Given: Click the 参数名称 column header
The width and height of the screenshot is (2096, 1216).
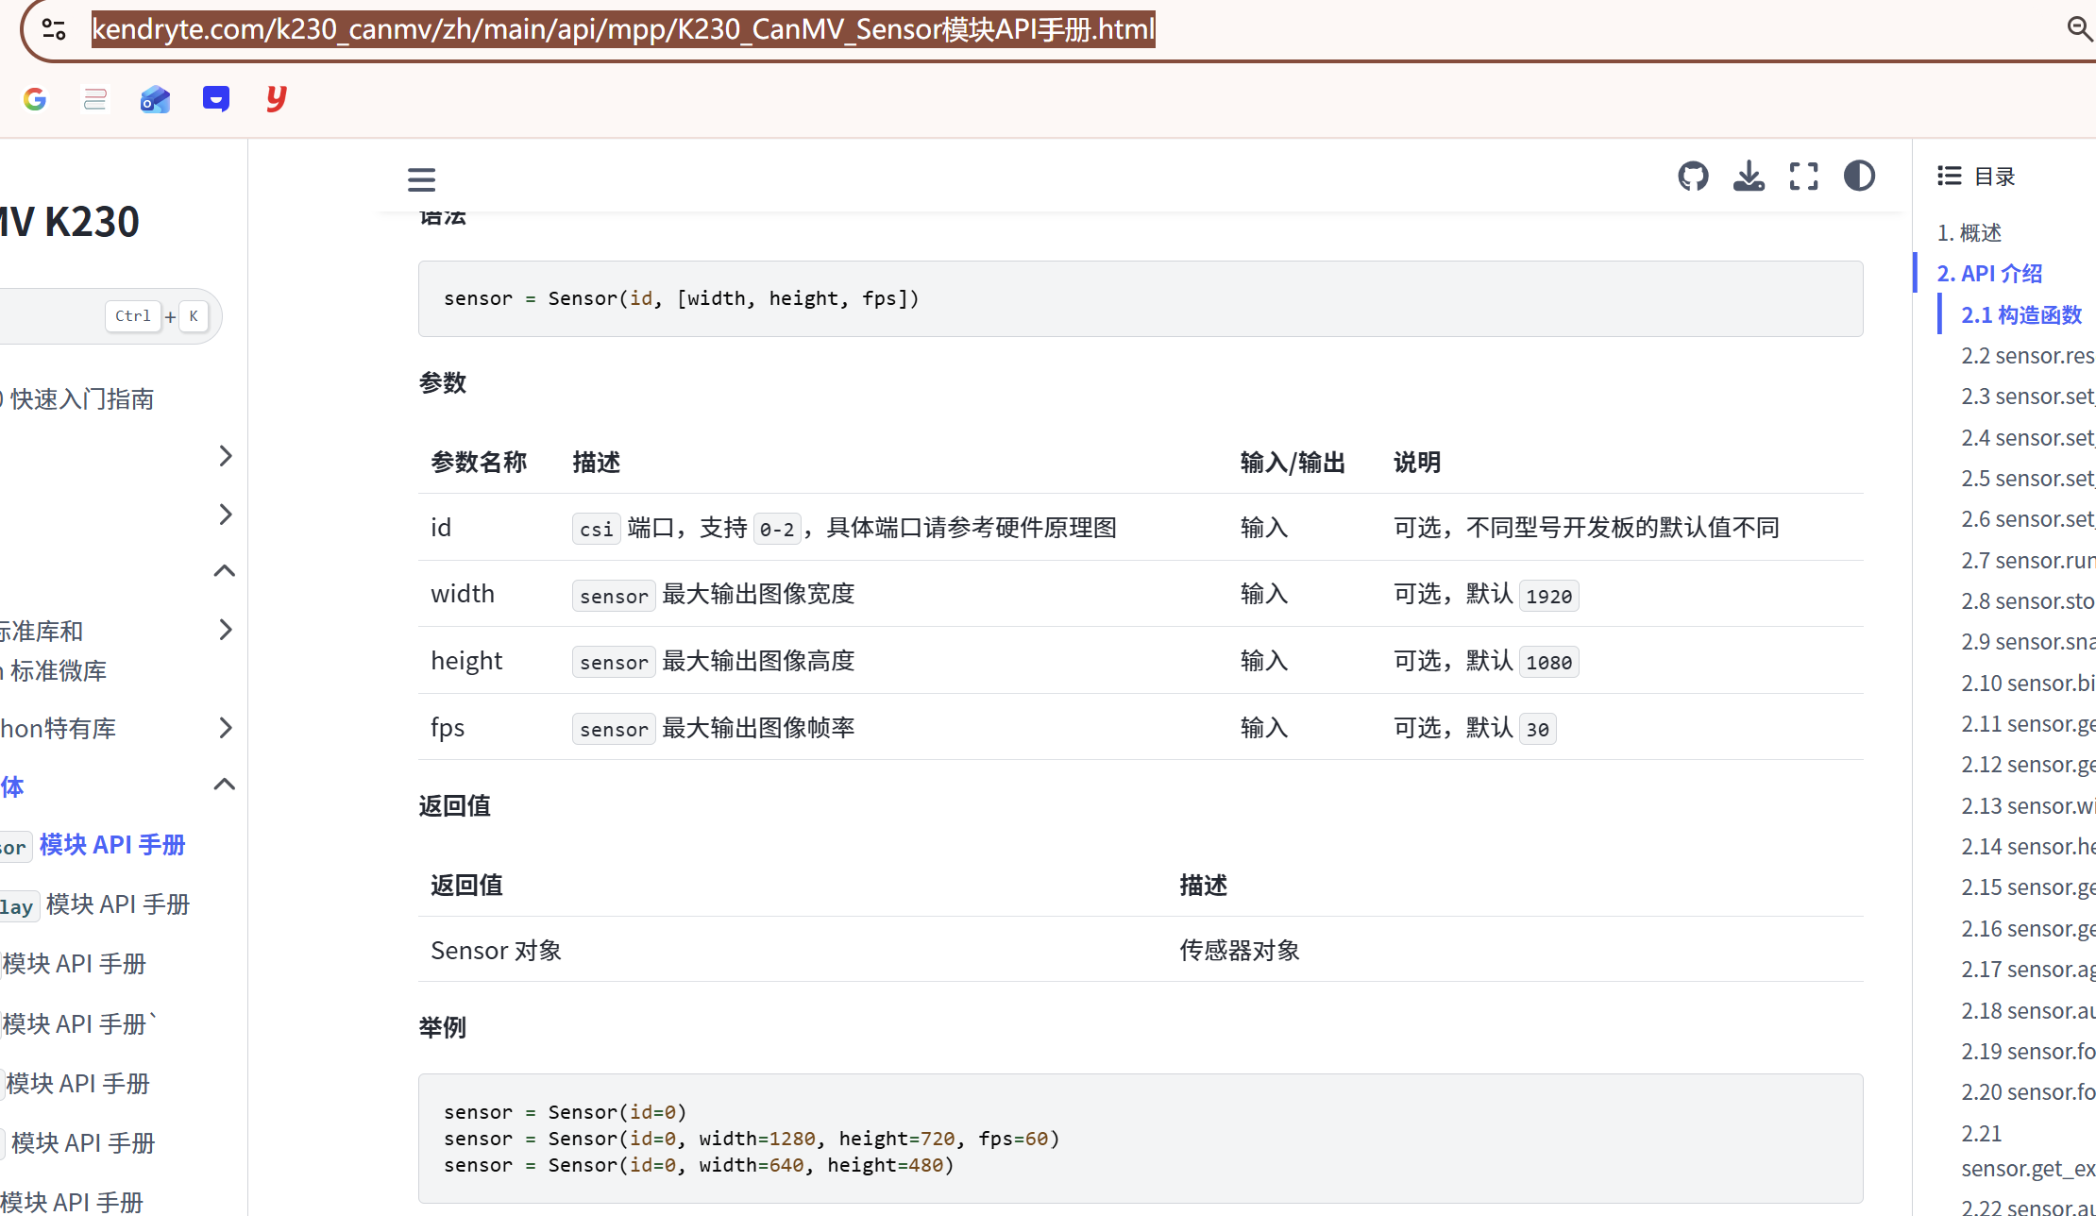Looking at the screenshot, I should tap(479, 463).
